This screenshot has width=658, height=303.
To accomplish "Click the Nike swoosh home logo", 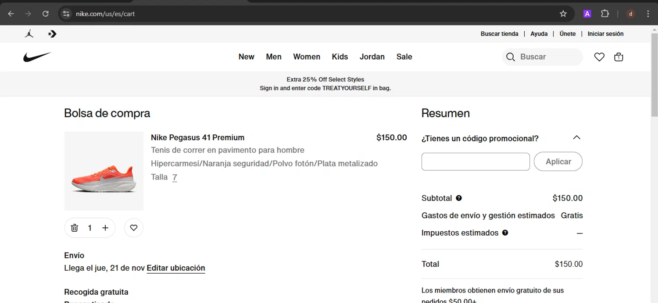I will [37, 57].
